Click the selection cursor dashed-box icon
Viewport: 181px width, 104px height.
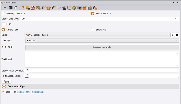click(x=44, y=8)
